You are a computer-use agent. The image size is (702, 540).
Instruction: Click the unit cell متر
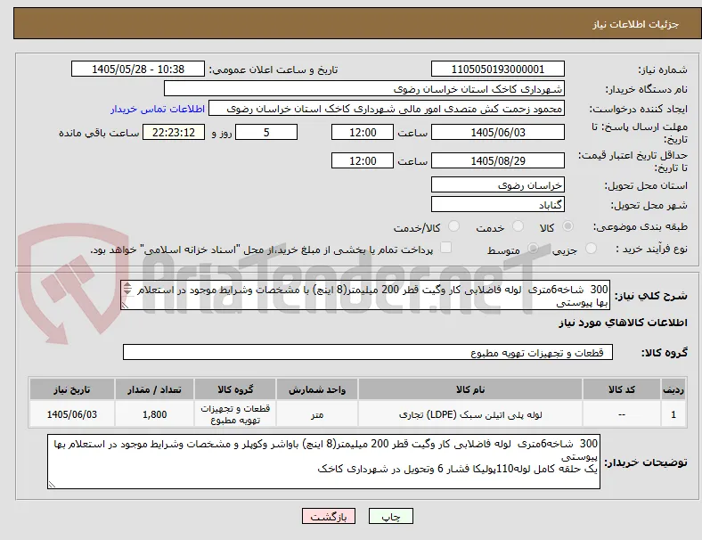click(x=317, y=414)
